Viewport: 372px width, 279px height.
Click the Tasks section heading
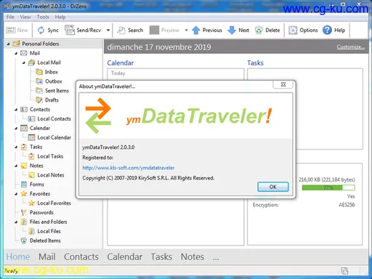[255, 63]
